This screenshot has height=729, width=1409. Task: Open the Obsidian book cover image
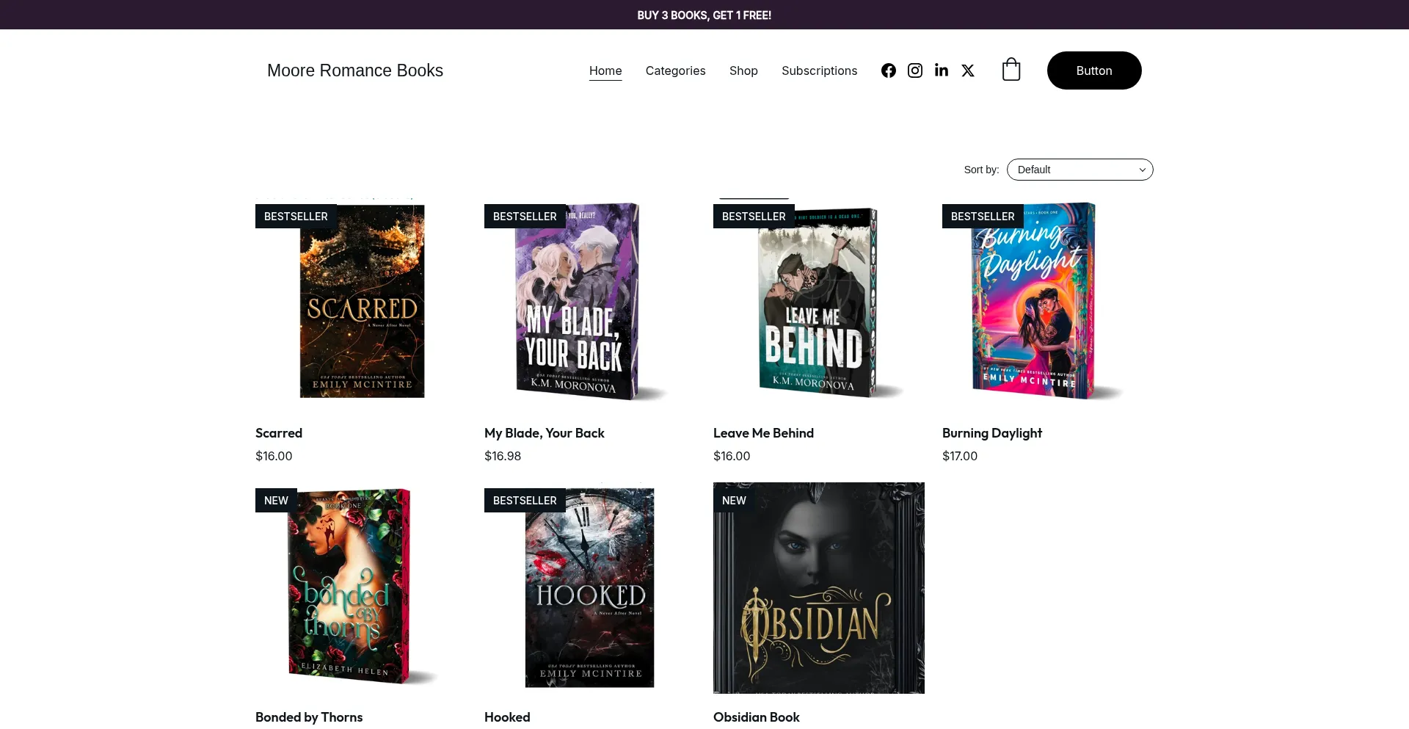click(x=819, y=587)
